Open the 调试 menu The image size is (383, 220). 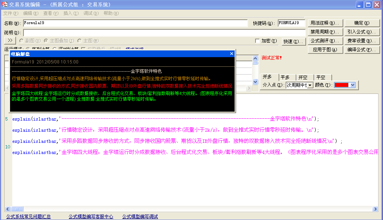click(91, 13)
